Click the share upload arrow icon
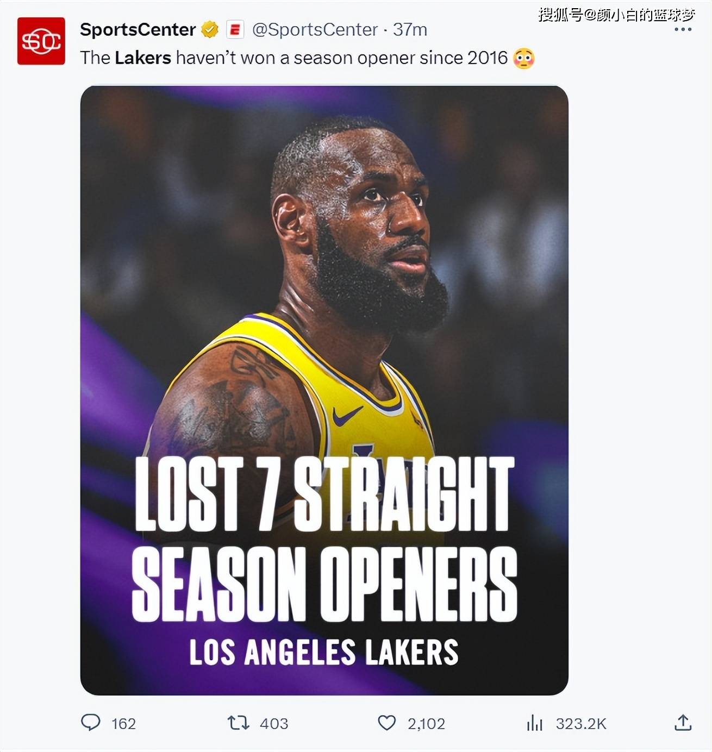Viewport: 712px width, 752px height. (683, 723)
